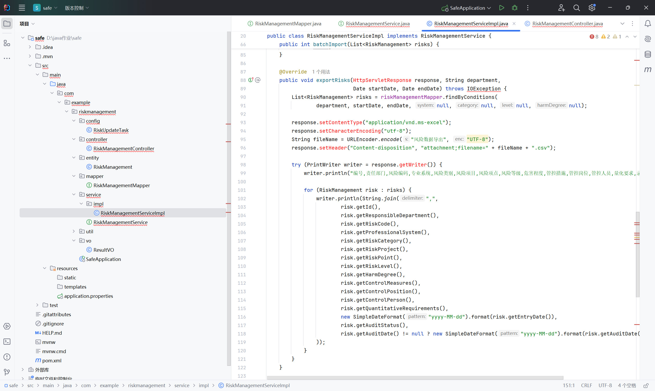Screen dimensions: 655x391
Task: Open the Notifications bell panel
Action: [648, 24]
